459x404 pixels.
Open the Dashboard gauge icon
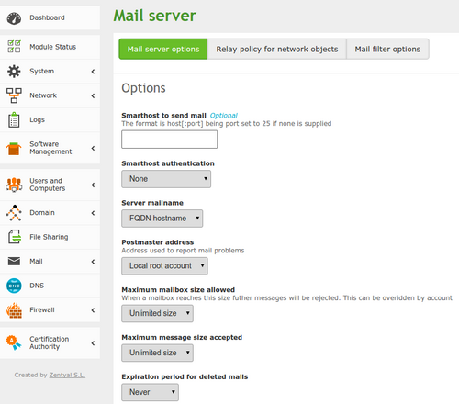coord(14,18)
